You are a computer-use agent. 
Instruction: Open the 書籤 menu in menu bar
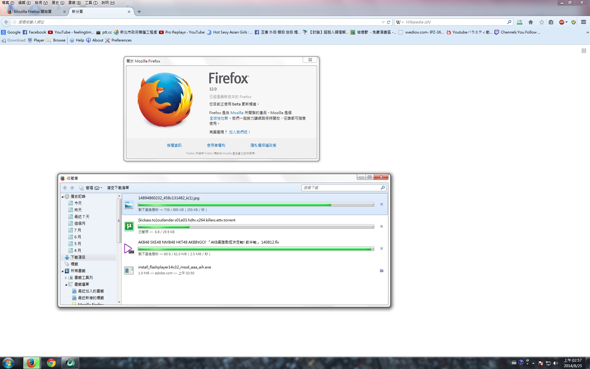click(x=74, y=3)
